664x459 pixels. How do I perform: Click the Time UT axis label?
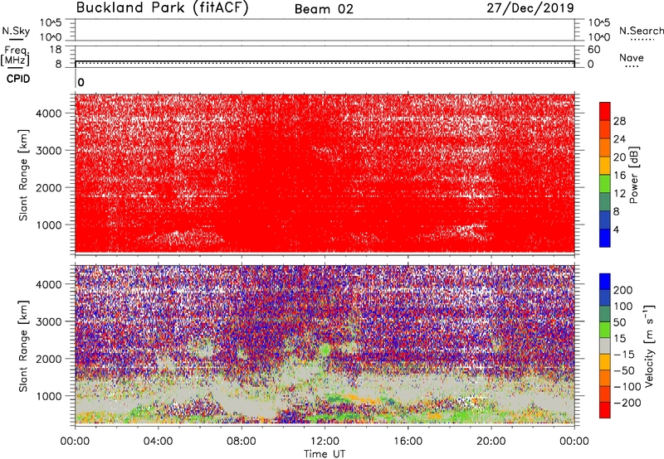[325, 454]
